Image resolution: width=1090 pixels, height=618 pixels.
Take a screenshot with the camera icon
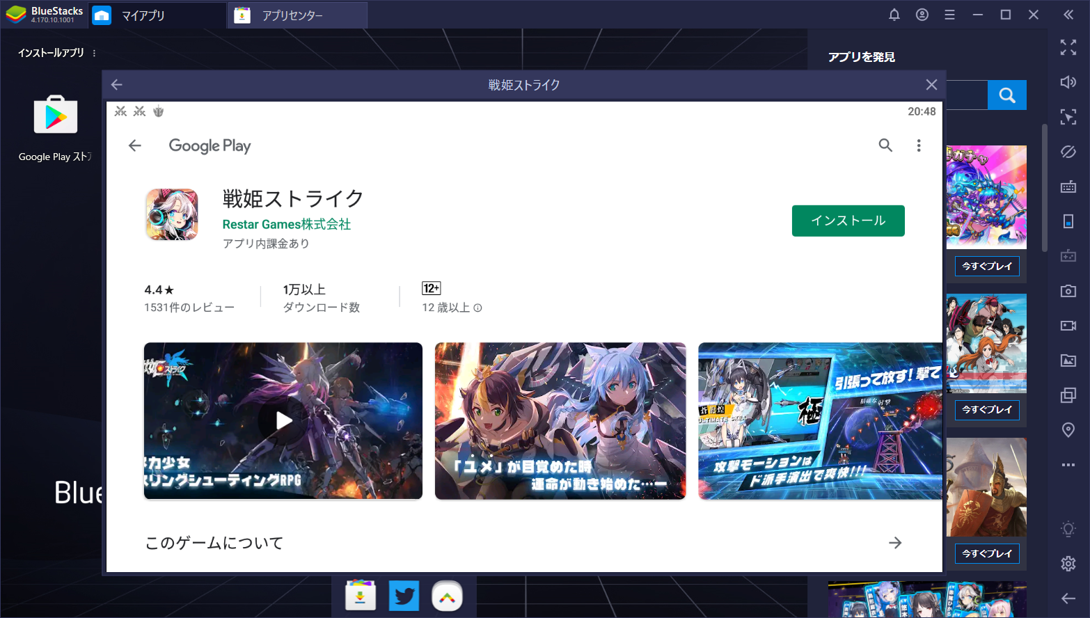click(x=1068, y=291)
